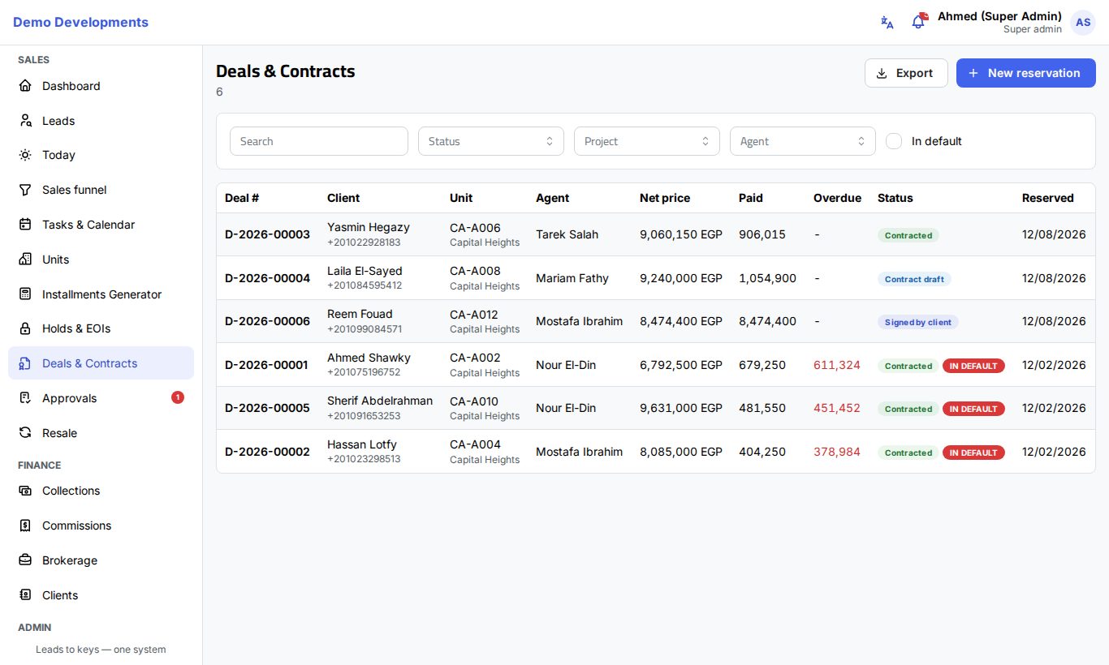The image size is (1109, 665).
Task: Click the Holds & EOIs lock icon
Action: 25,328
